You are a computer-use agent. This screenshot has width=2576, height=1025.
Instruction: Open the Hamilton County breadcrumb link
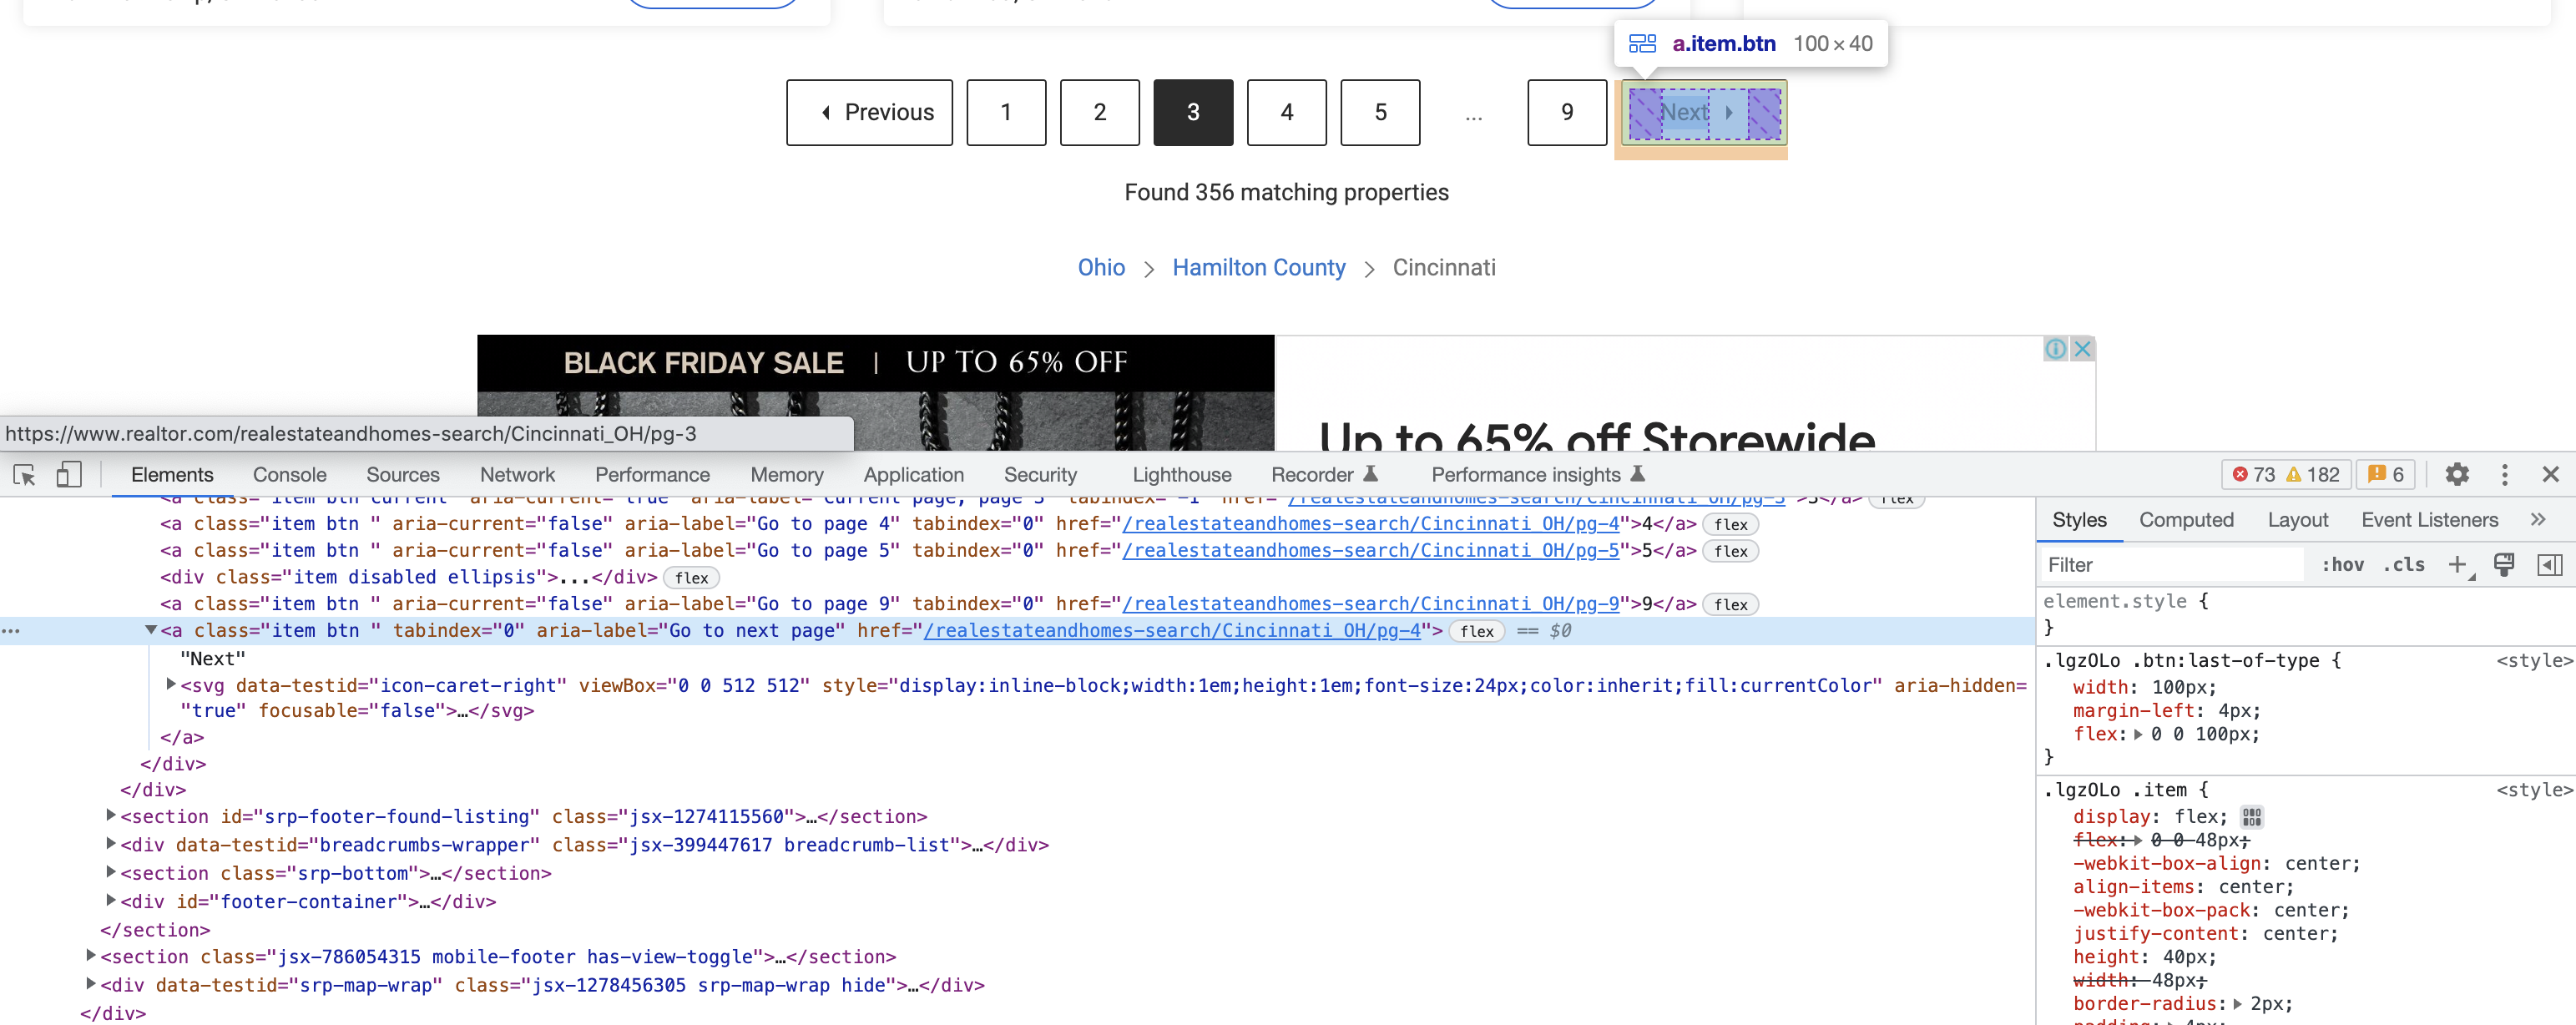click(1259, 268)
